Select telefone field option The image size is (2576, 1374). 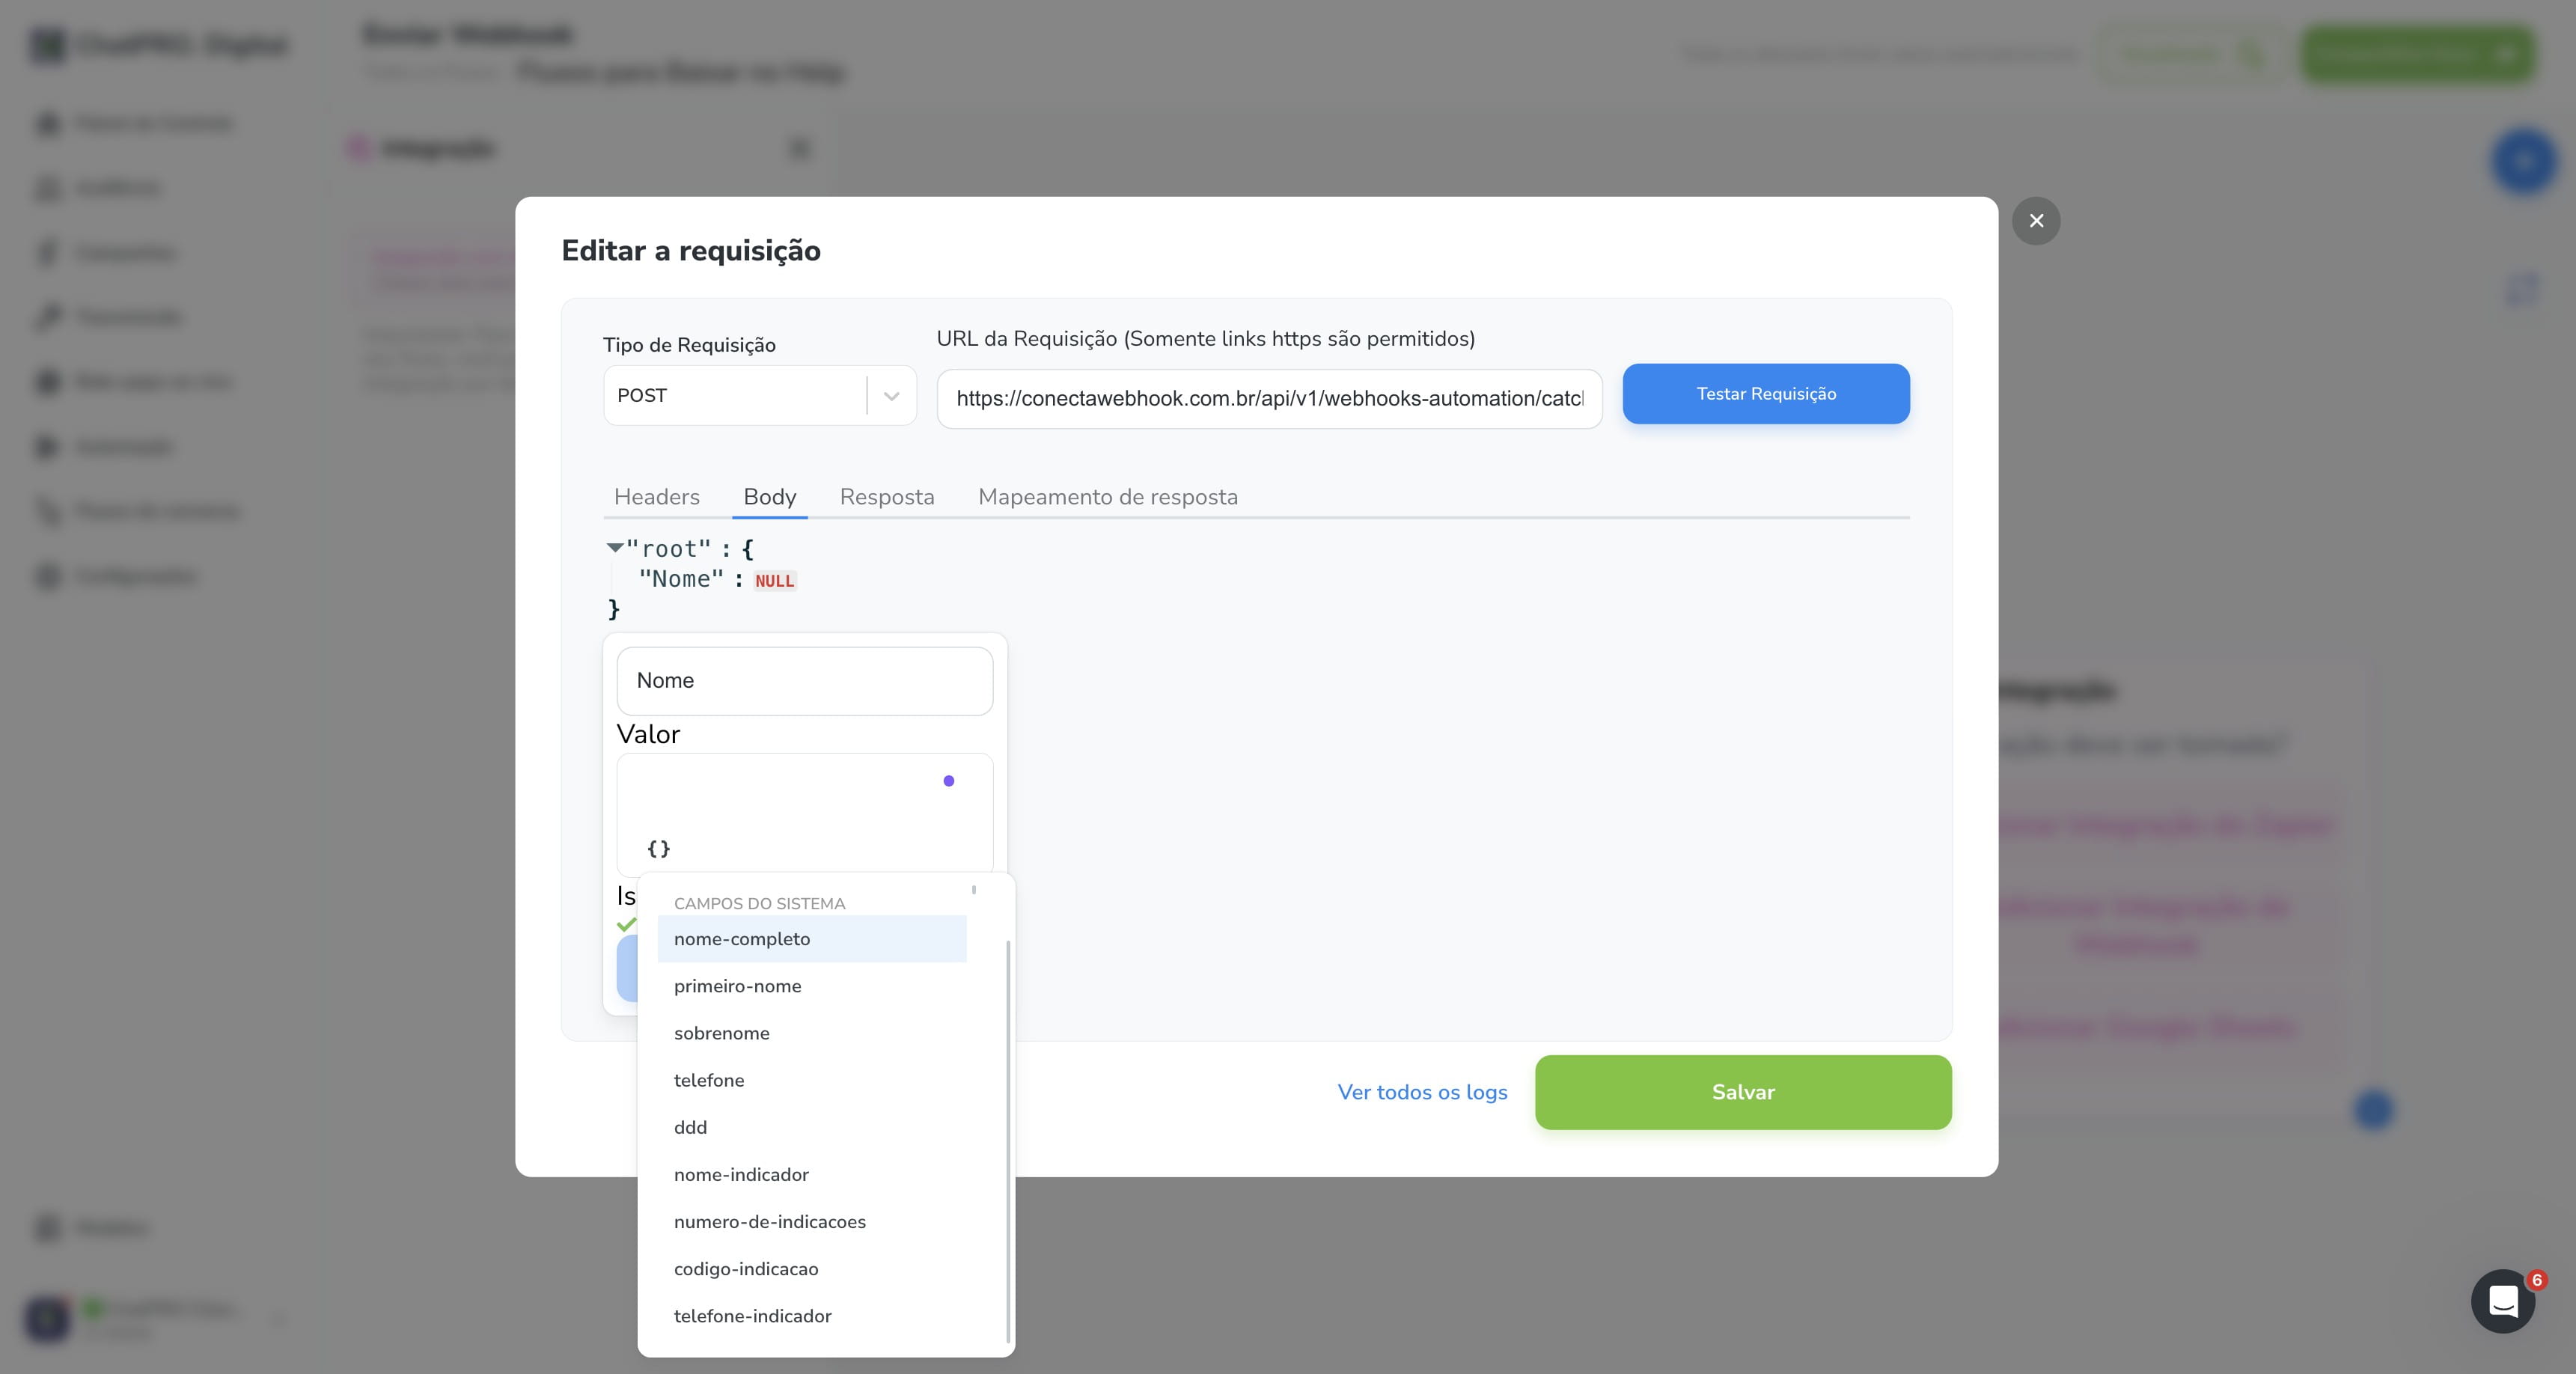(812, 1080)
